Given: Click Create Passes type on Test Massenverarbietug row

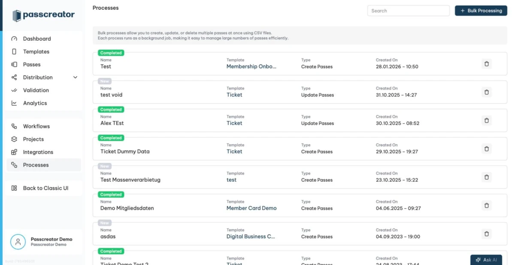Looking at the screenshot, I should coord(317,180).
